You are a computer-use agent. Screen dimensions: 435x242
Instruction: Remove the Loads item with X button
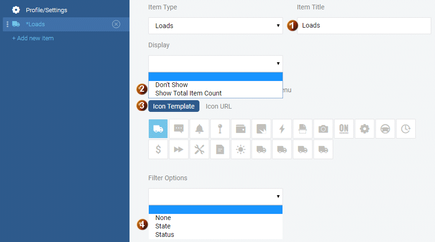pos(116,24)
